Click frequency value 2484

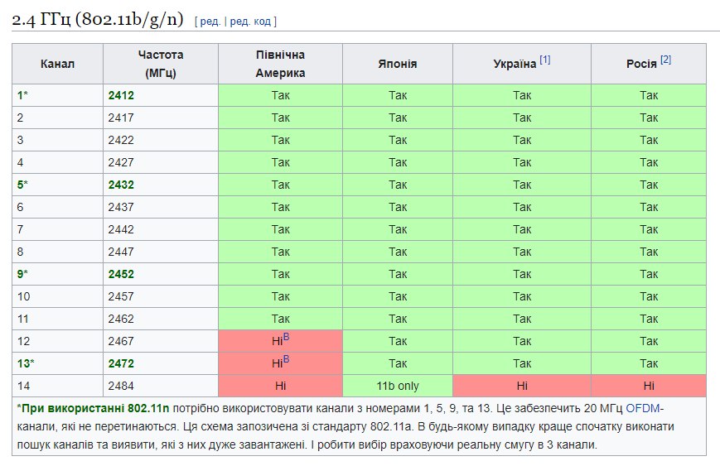coord(121,387)
